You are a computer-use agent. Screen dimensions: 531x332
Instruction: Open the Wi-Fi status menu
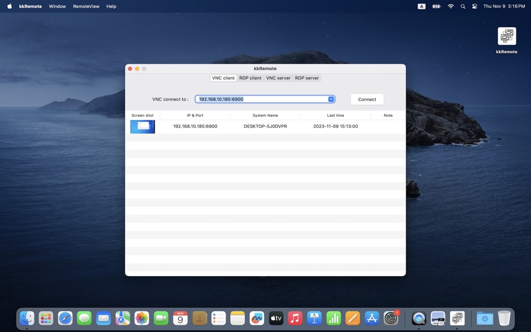(451, 6)
